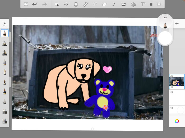
Task: Open the Ruler guides tool
Action: coord(85,4)
